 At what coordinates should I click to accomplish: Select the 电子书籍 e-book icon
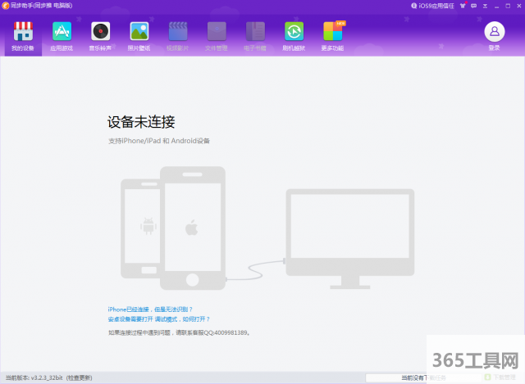tap(255, 36)
